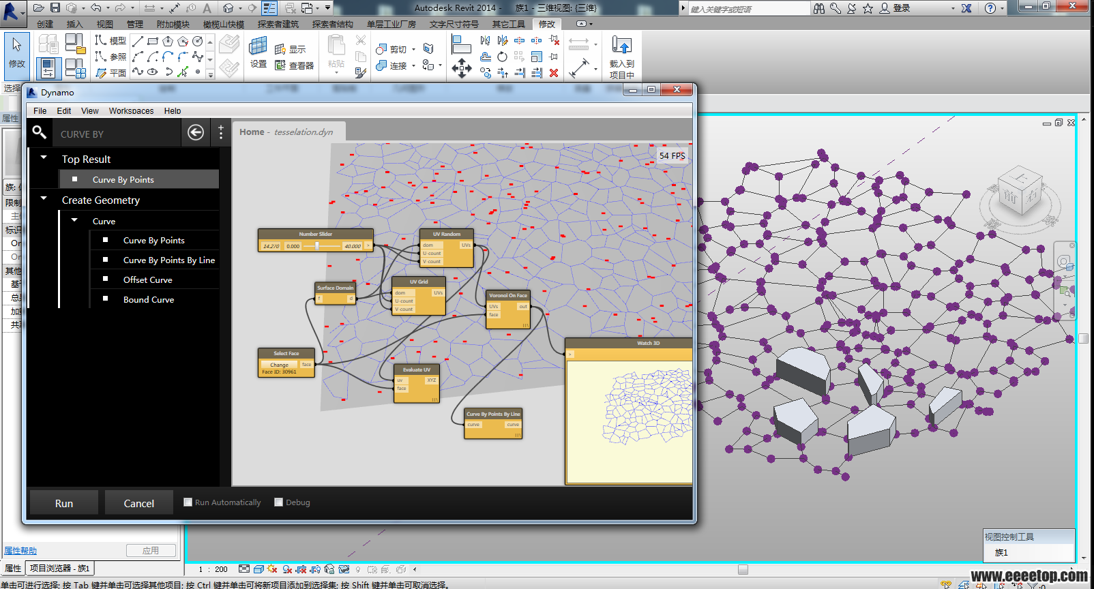Viewport: 1094px width, 589px height.
Task: Open the Join (连接) dropdown arrow
Action: pyautogui.click(x=413, y=66)
